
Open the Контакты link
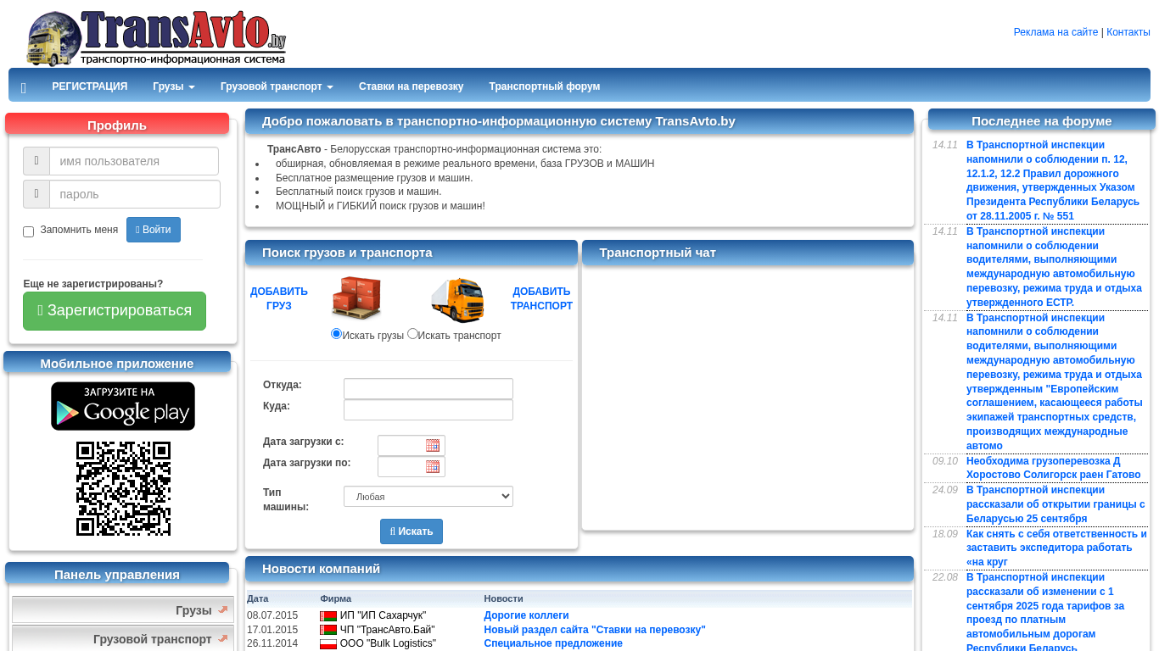(1128, 32)
